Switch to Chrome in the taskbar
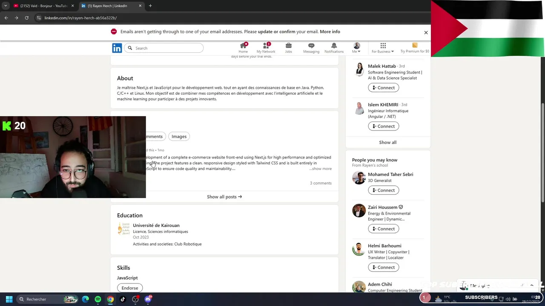Viewport: 545px width, 306px height. coord(110,299)
